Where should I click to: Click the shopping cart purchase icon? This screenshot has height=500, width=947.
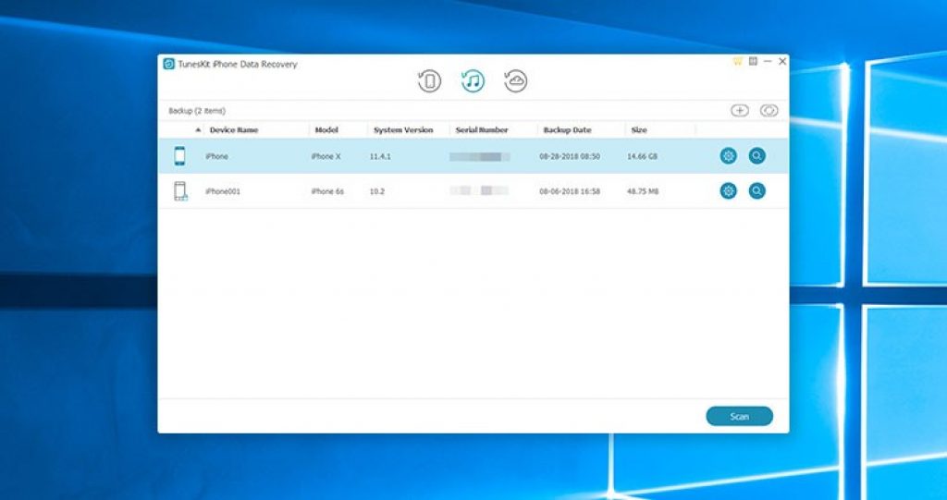[x=737, y=62]
